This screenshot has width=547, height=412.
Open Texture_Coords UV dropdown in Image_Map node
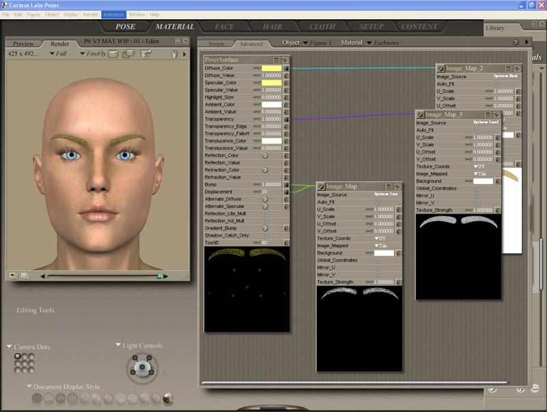point(380,238)
